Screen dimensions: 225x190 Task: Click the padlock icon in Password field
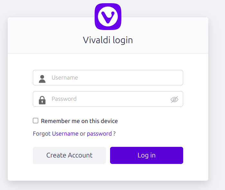[42, 100]
